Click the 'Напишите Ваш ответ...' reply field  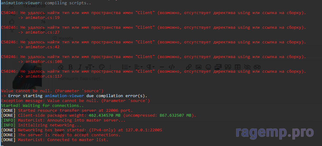point(81,78)
